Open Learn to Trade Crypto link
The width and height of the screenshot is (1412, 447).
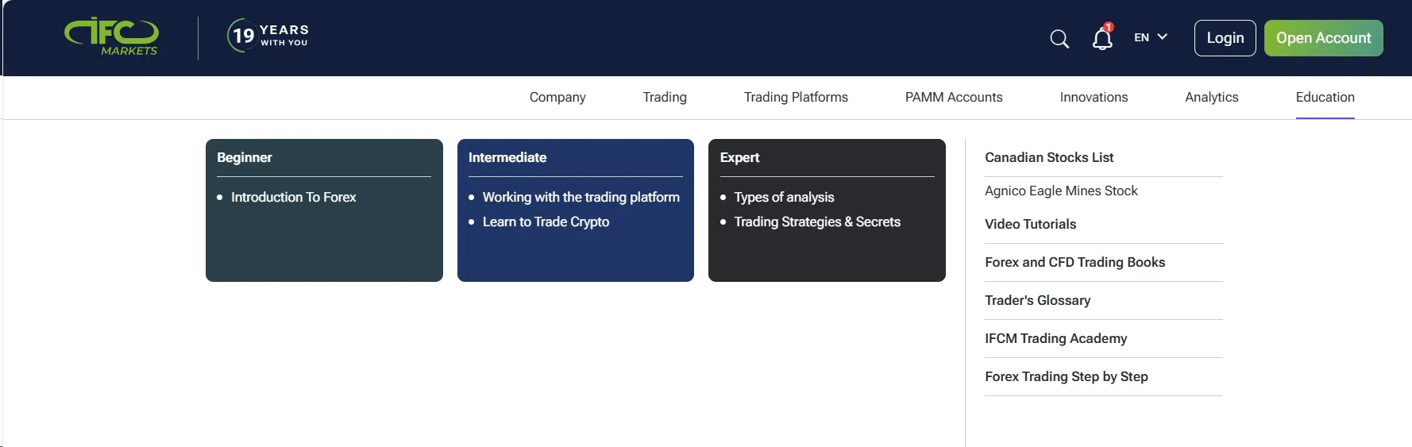click(x=546, y=222)
